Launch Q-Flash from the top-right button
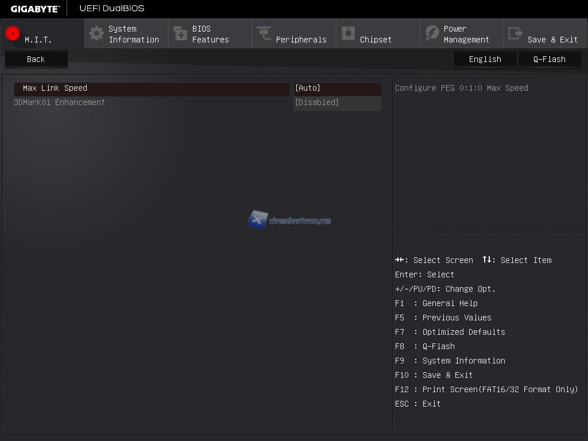The image size is (588, 441). [549, 59]
